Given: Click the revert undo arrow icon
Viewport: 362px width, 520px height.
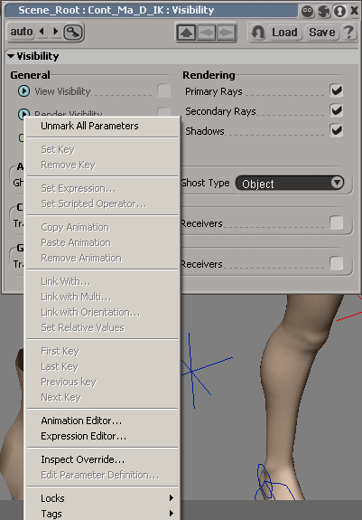Looking at the screenshot, I should tap(258, 33).
